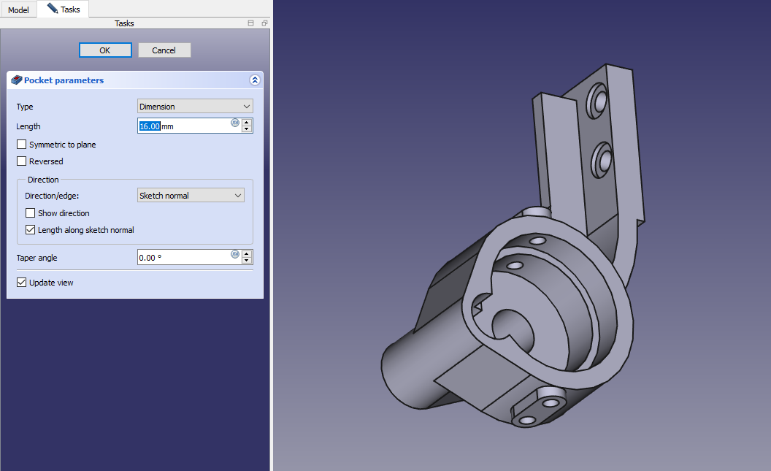Open Direction/edge dropdown showing Sketch normal
The image size is (771, 471).
point(191,196)
